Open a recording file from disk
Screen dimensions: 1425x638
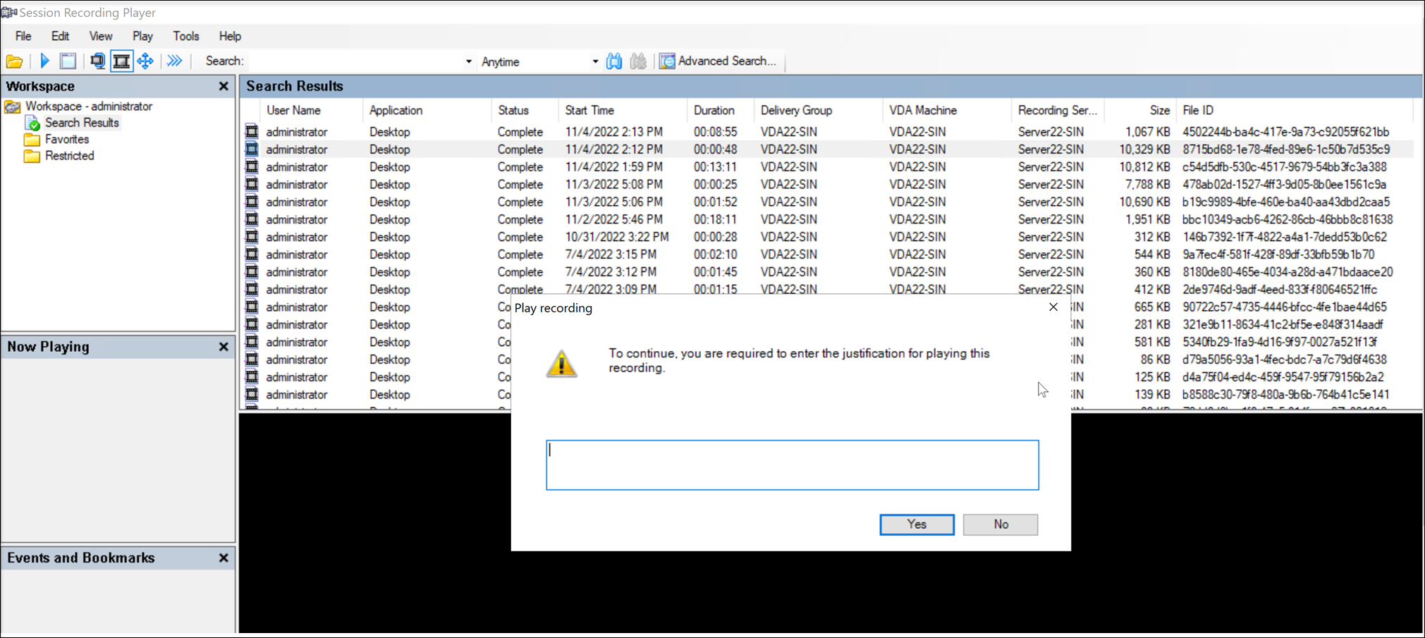[x=14, y=61]
